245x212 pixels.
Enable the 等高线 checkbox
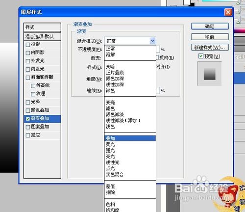tap(33, 86)
